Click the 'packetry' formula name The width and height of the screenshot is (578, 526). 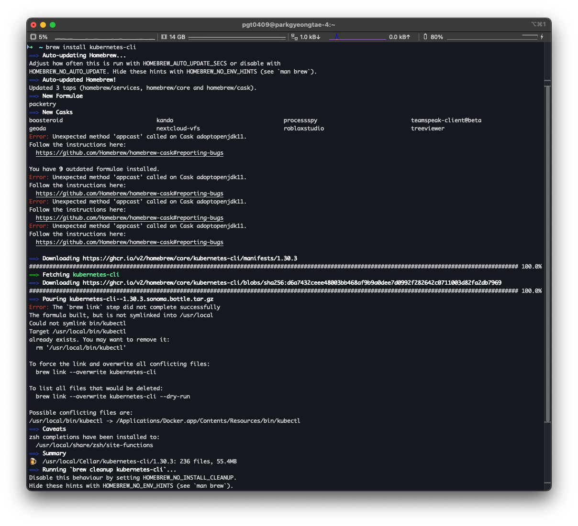[x=43, y=104]
